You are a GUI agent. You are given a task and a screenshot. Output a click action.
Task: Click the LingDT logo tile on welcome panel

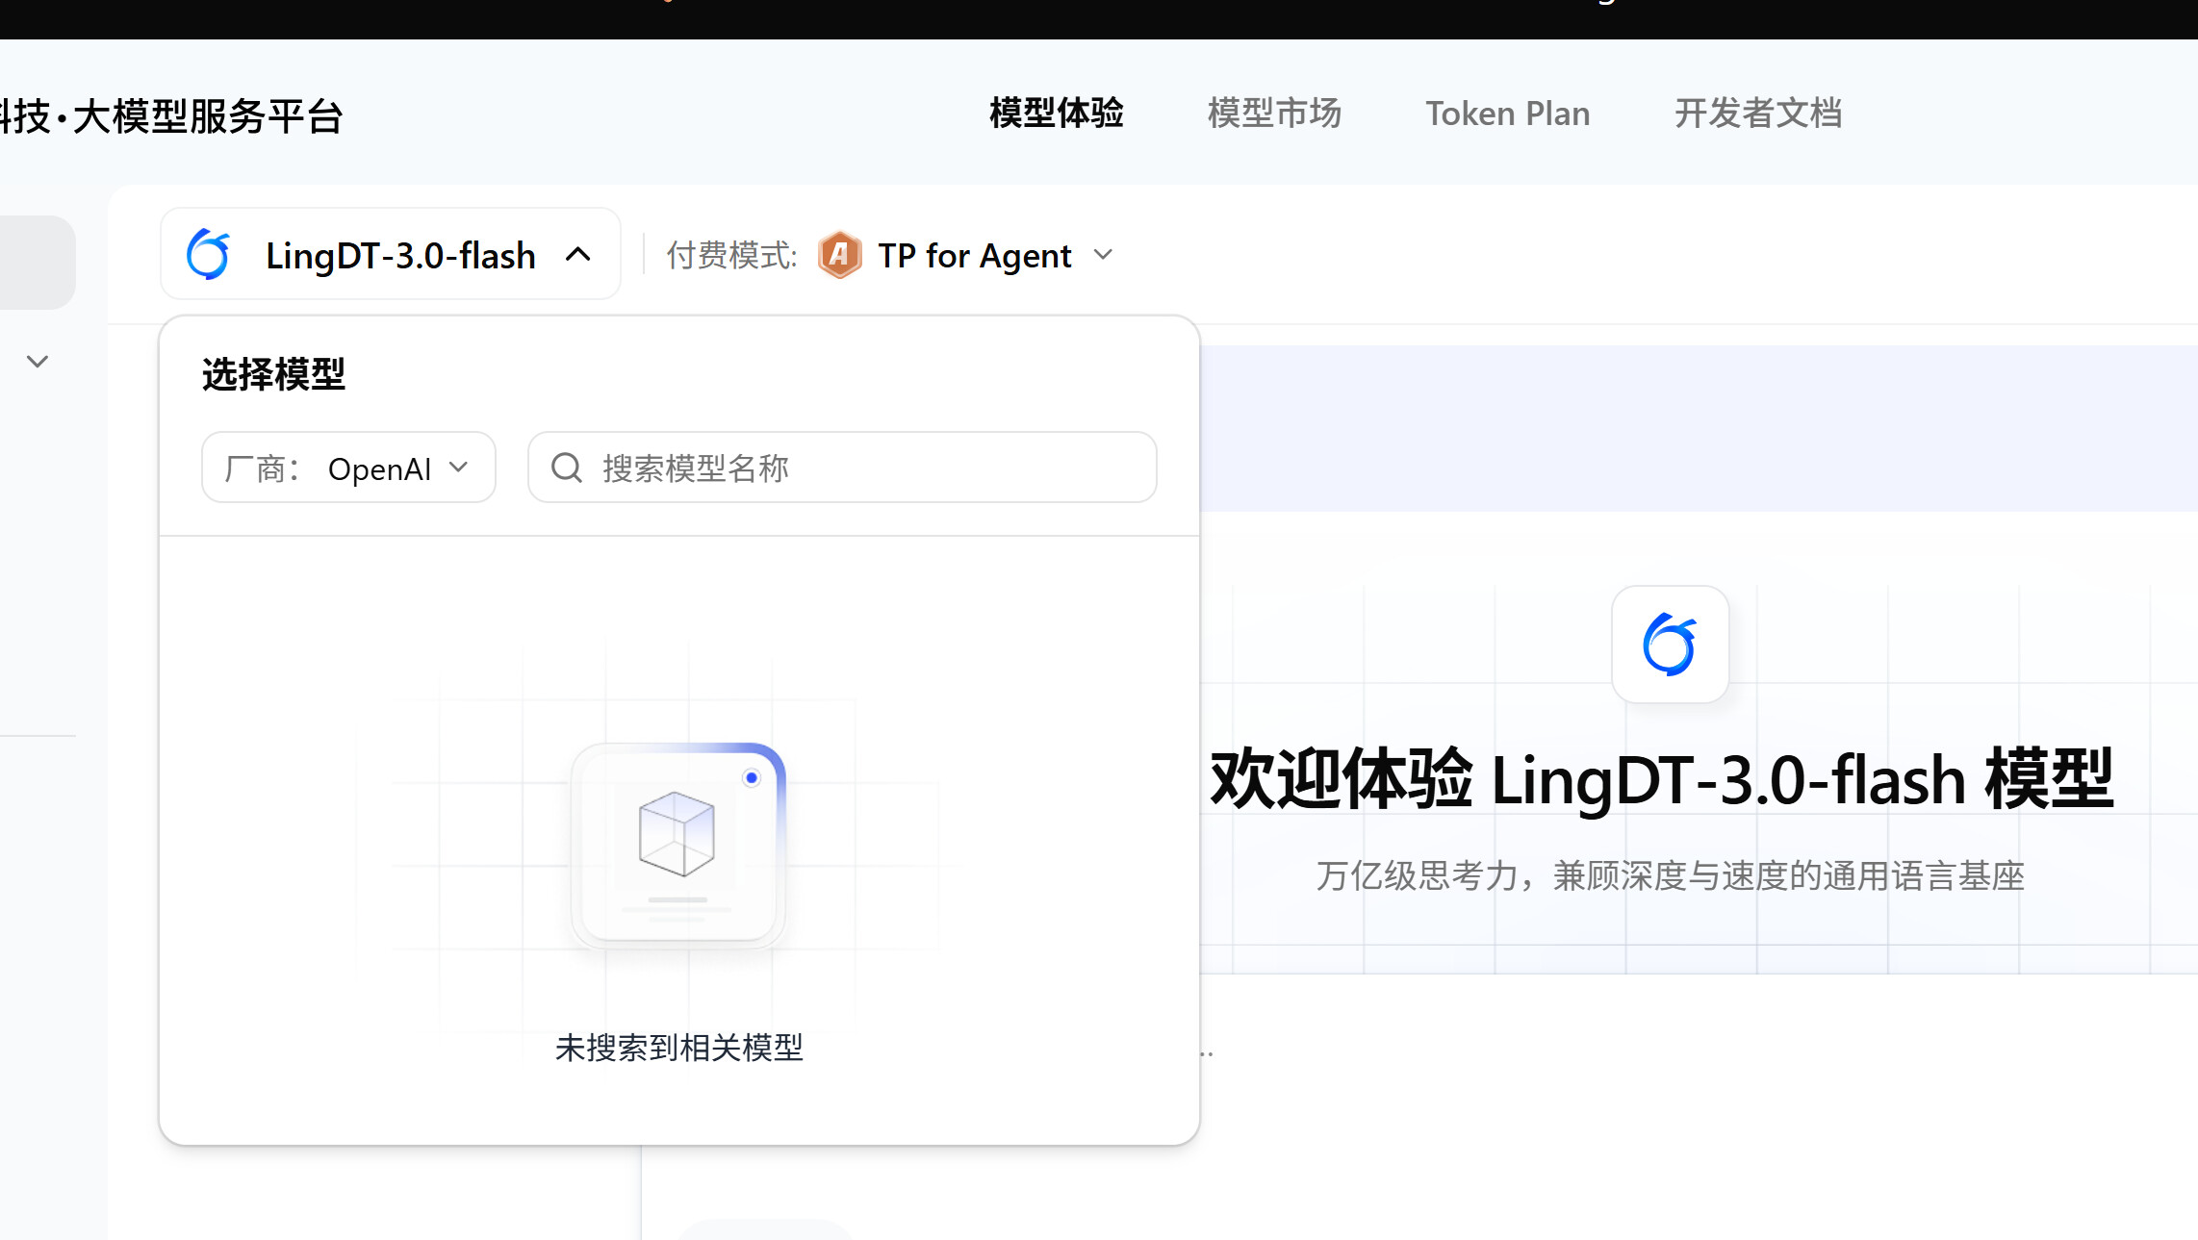pyautogui.click(x=1671, y=645)
